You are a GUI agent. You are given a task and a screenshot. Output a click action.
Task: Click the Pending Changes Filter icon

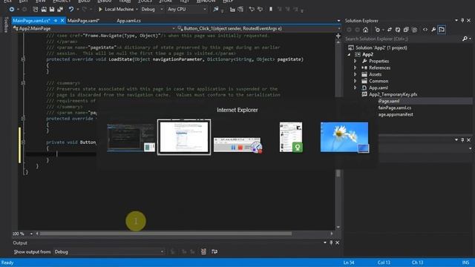378,30
